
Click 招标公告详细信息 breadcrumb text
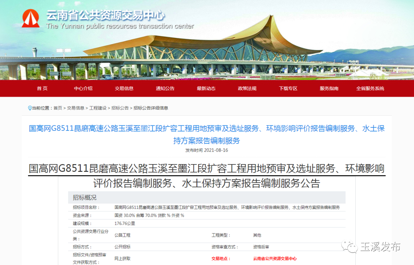151,108
